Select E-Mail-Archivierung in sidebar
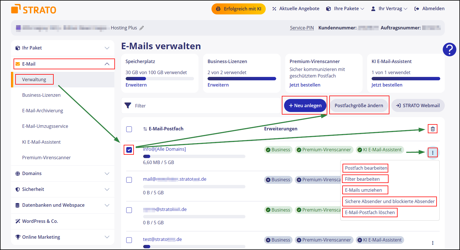The image size is (460, 250). pos(43,111)
